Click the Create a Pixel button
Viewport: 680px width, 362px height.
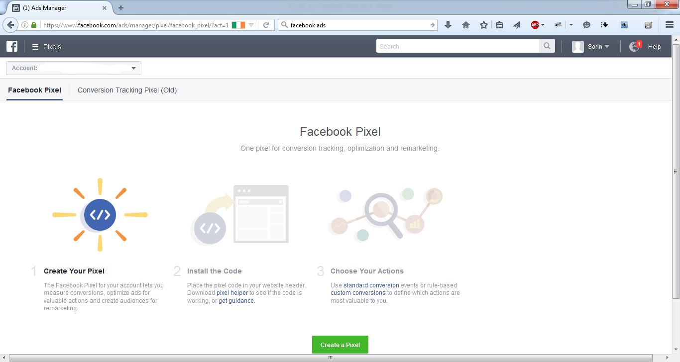(340, 345)
